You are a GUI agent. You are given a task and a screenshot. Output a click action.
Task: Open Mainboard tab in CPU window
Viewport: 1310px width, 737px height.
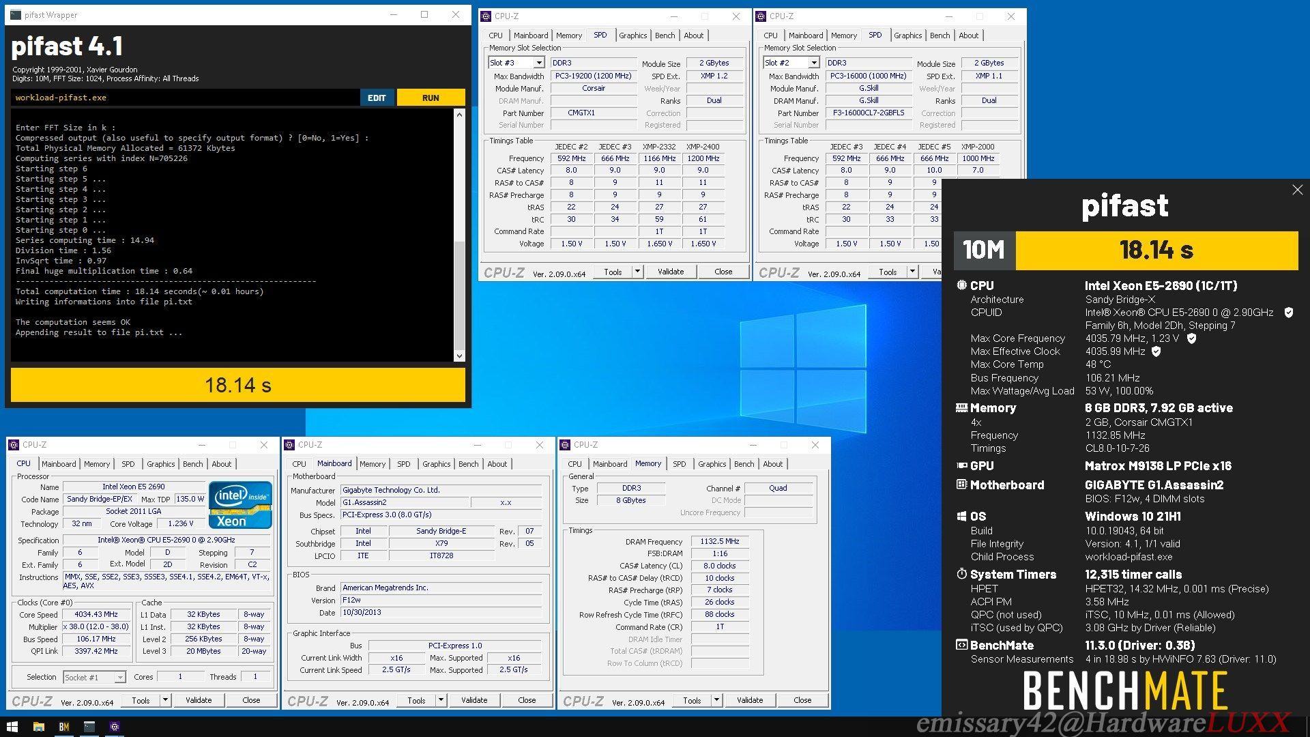pyautogui.click(x=59, y=464)
